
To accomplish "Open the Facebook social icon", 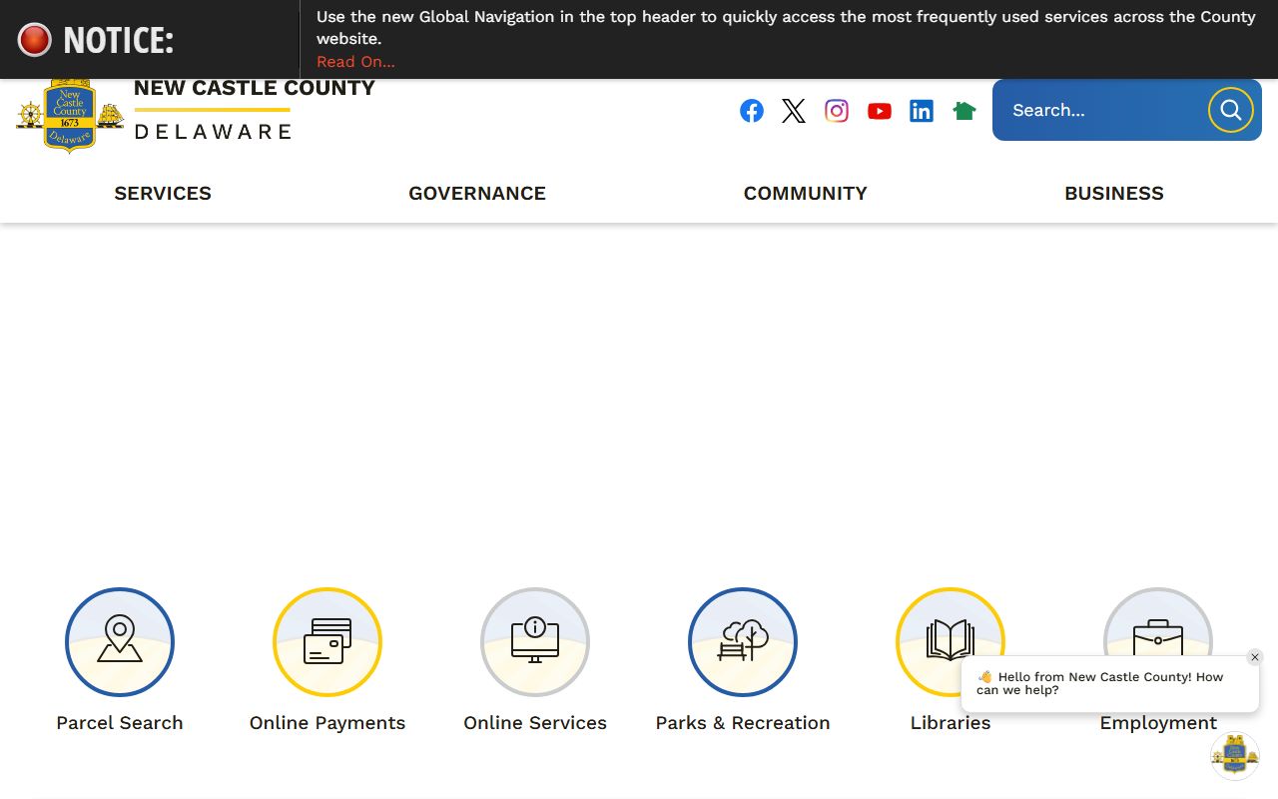I will 752,111.
